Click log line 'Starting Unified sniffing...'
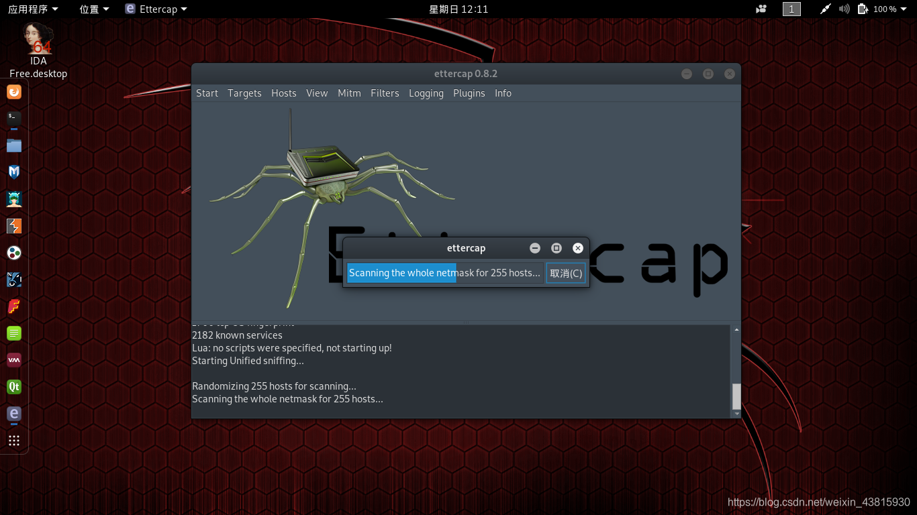 tap(248, 361)
